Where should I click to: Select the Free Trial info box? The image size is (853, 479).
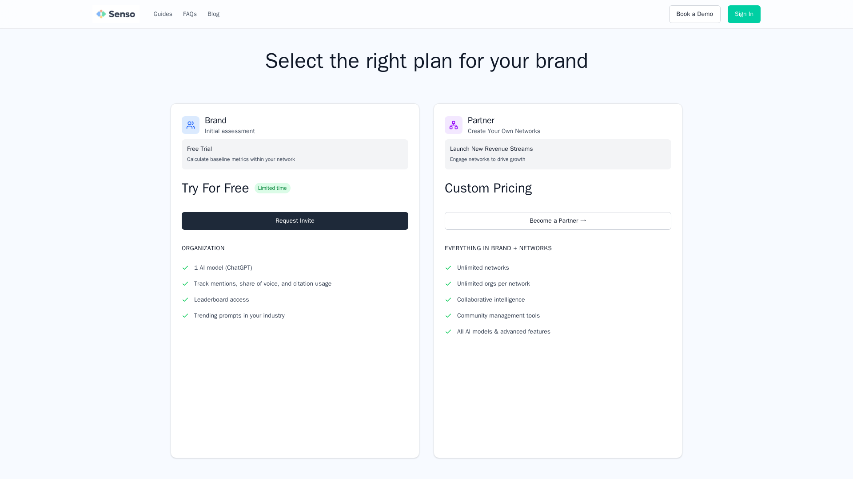coord(295,154)
